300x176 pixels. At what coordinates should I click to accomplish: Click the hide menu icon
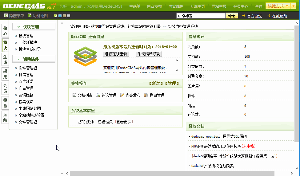point(6,15)
